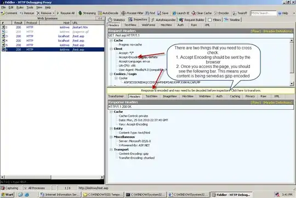This screenshot has height=198, width=296.
Task: Click the Launch IE icon
Action: click(x=174, y=13)
